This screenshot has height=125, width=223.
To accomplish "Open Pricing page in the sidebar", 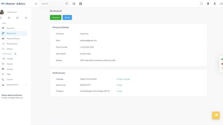I will (10, 59).
